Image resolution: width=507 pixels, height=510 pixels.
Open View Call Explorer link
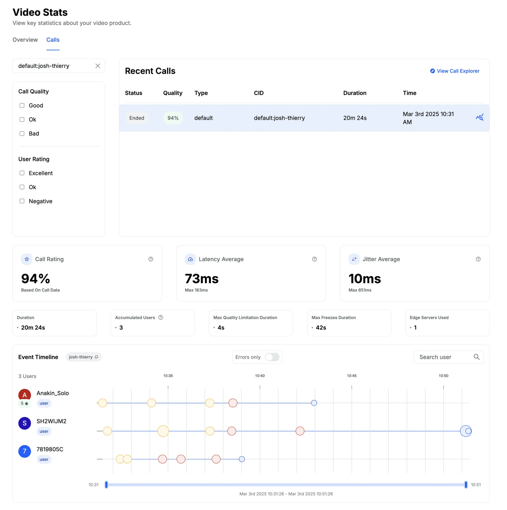pyautogui.click(x=454, y=71)
